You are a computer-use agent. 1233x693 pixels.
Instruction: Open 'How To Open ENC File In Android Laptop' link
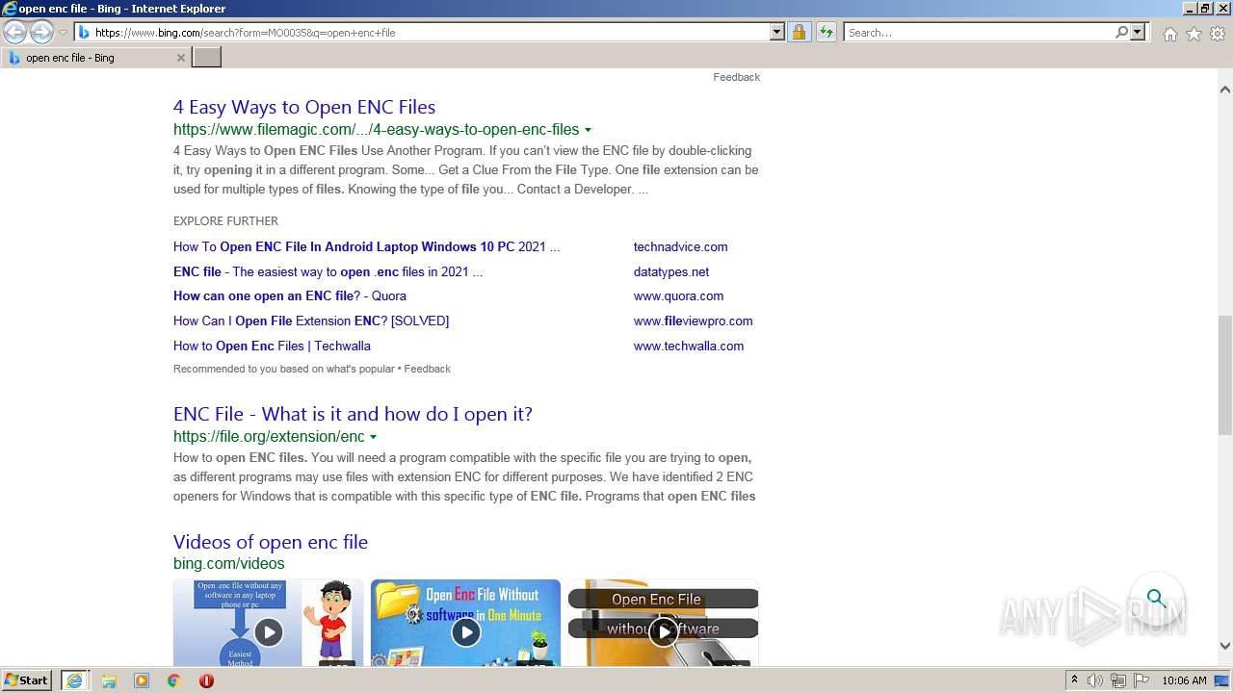coord(366,246)
